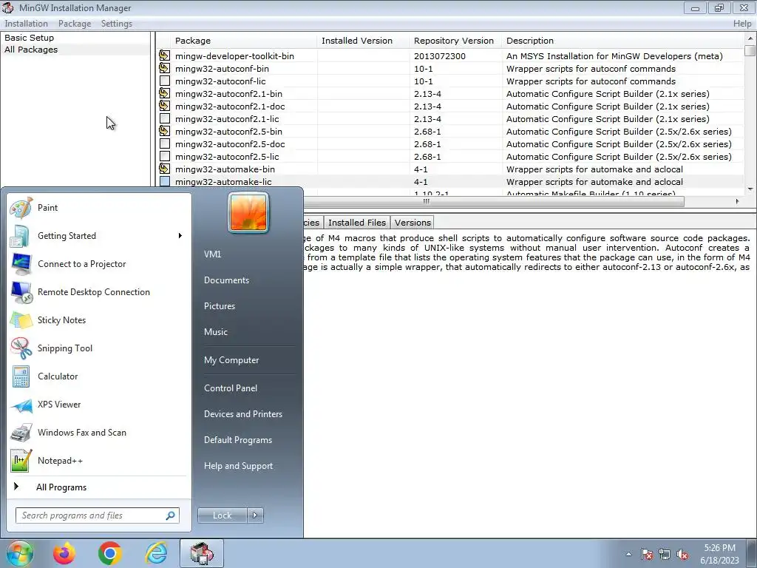Open Connect to a Projector
The width and height of the screenshot is (757, 568).
(x=99, y=264)
